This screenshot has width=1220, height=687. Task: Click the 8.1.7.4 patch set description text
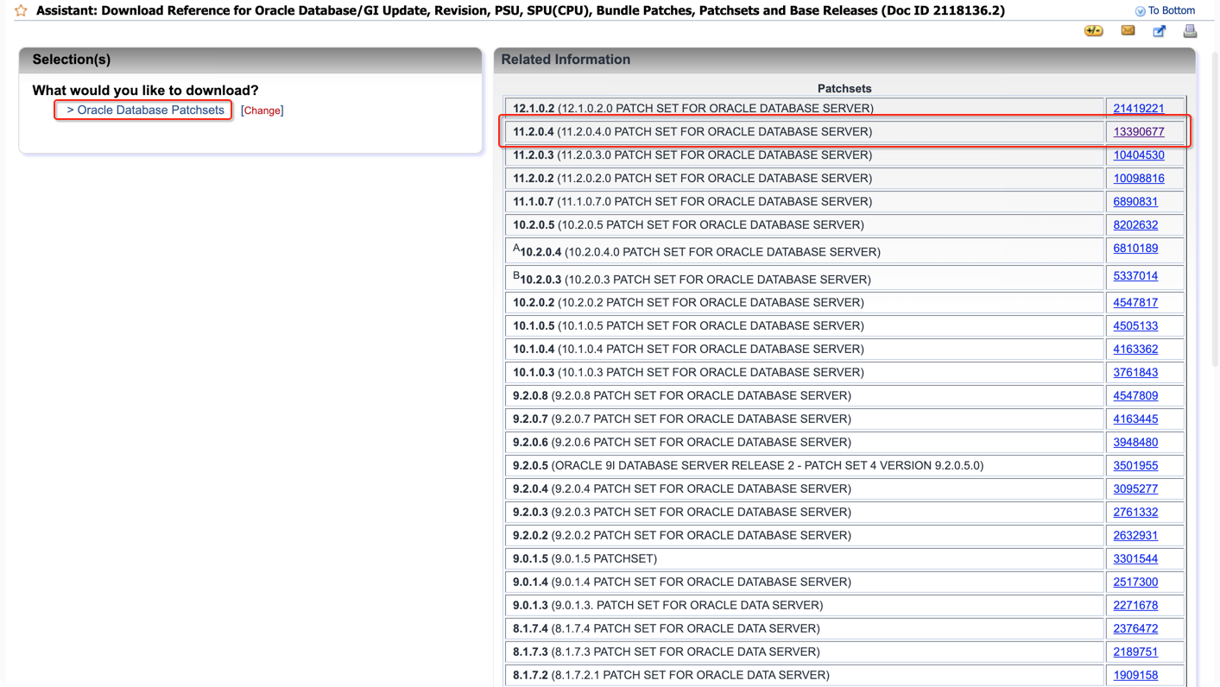pos(667,628)
